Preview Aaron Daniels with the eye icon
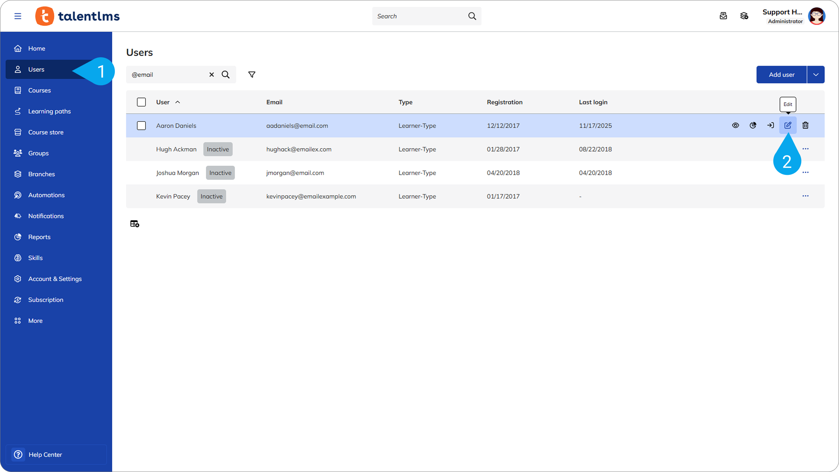839x472 pixels. pyautogui.click(x=735, y=125)
